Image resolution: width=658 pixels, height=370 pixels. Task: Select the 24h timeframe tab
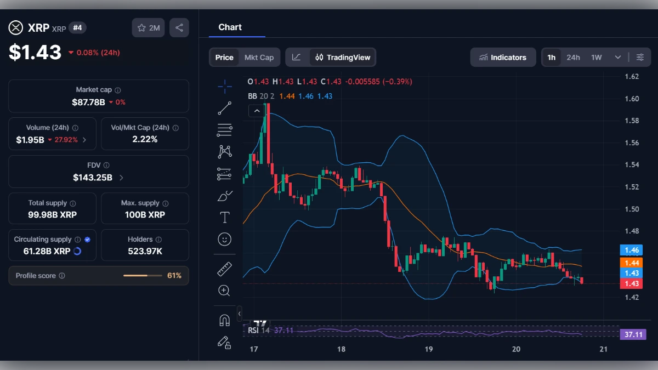(x=574, y=57)
